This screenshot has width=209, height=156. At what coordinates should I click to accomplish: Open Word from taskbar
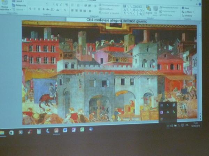[65, 130]
